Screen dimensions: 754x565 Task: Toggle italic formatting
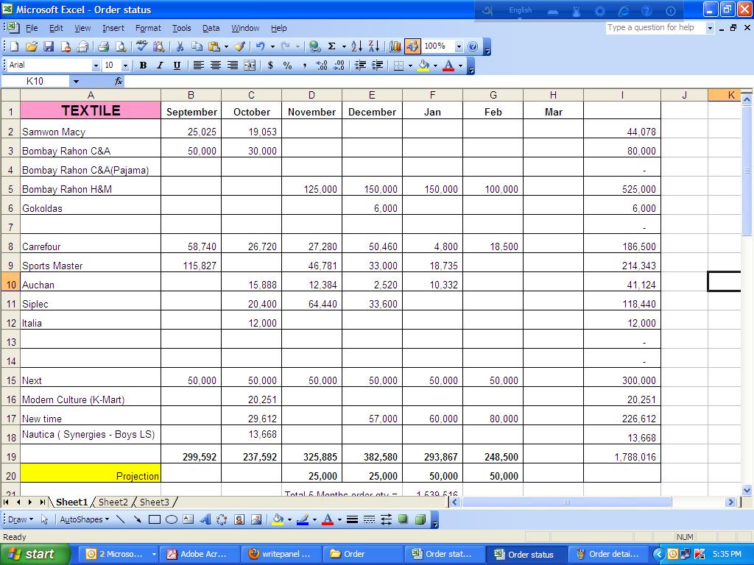coord(160,65)
